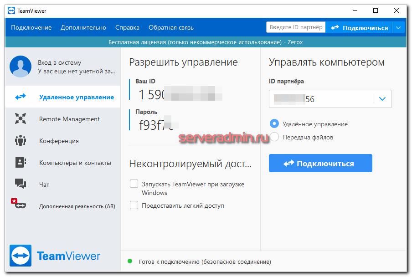
Task: Click the Remote Management expand-arrows icon
Action: [x=21, y=119]
